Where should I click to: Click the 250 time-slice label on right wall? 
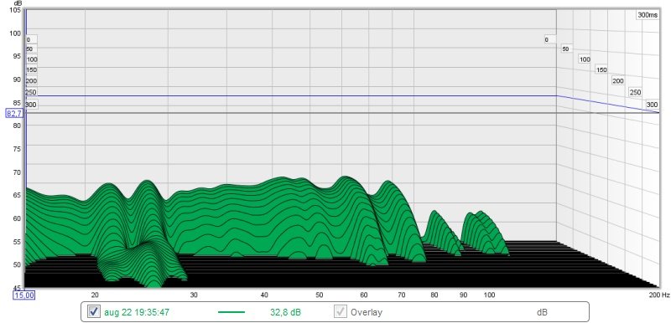click(635, 92)
